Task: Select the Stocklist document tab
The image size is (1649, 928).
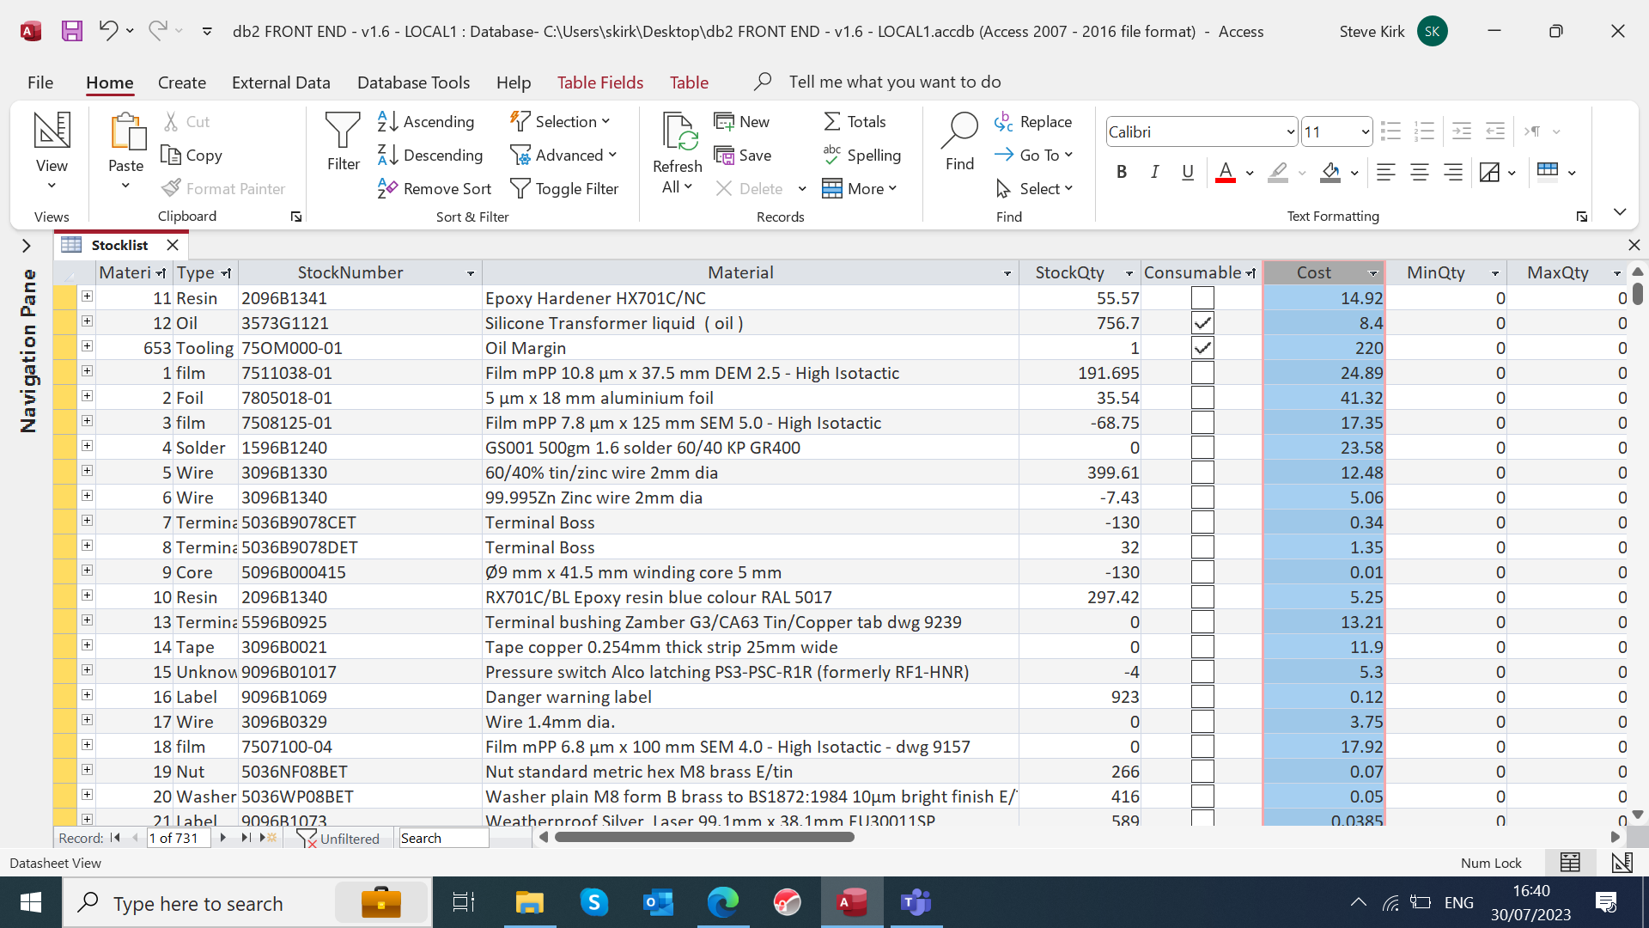Action: click(119, 245)
